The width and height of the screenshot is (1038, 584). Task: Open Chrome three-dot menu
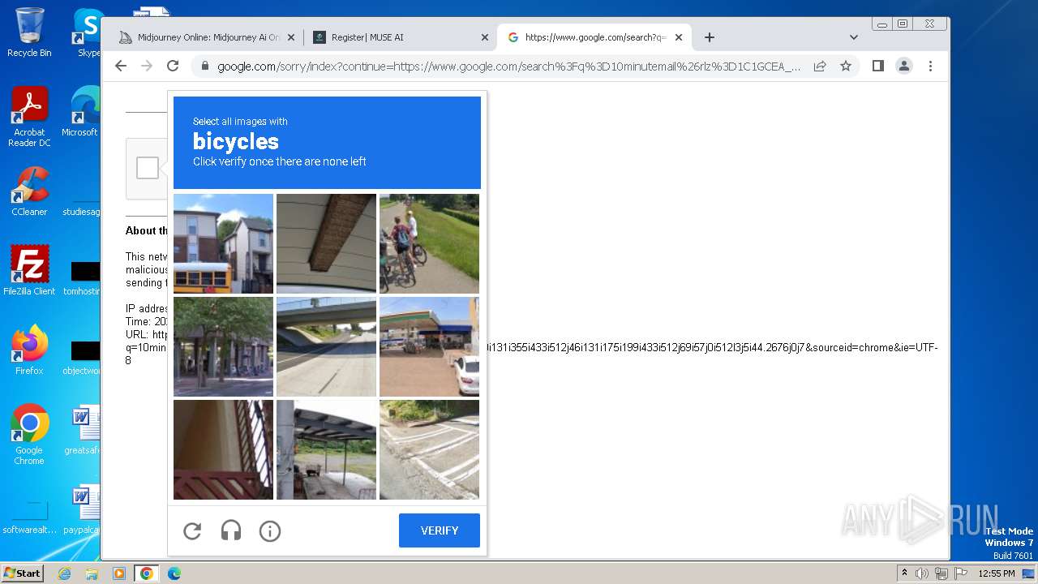930,66
